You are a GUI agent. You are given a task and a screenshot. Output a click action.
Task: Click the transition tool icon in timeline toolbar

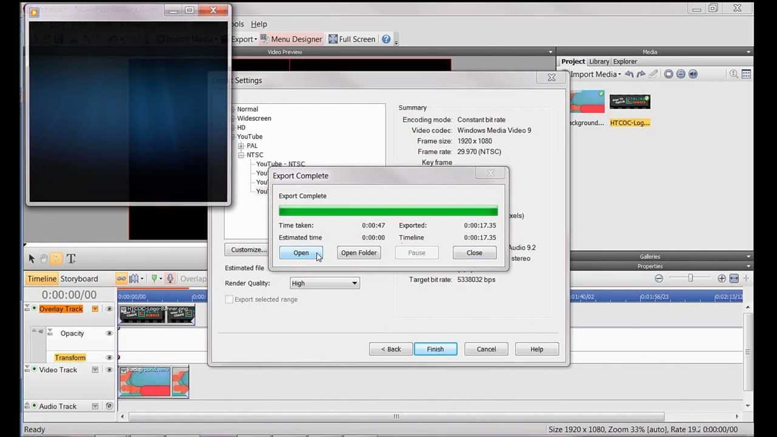(x=134, y=279)
